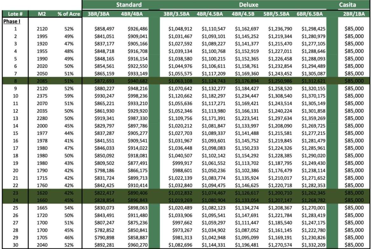Select the $858,497 price for Lote 1
Image resolution: width=372 pixels, height=249 pixels.
[x=104, y=29]
